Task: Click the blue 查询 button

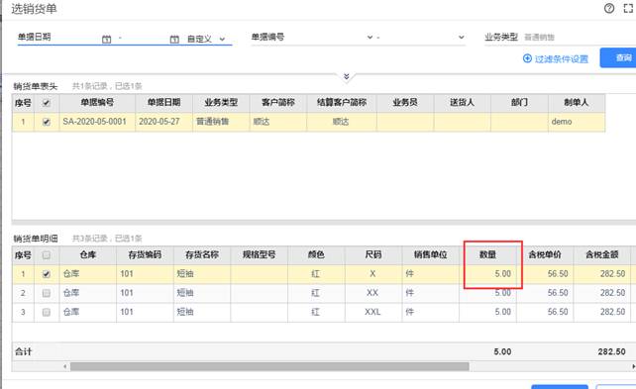Action: pos(618,57)
